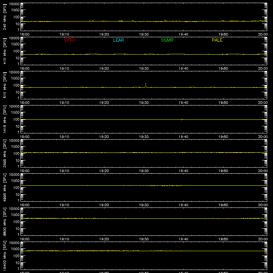The image size is (273, 273).
Task: Select the 2695 MHz [SFU] axis label
Action: 4,153
